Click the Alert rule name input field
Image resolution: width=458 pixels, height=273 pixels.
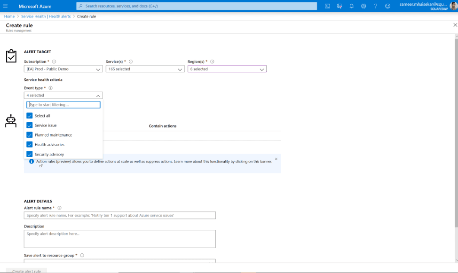119,215
